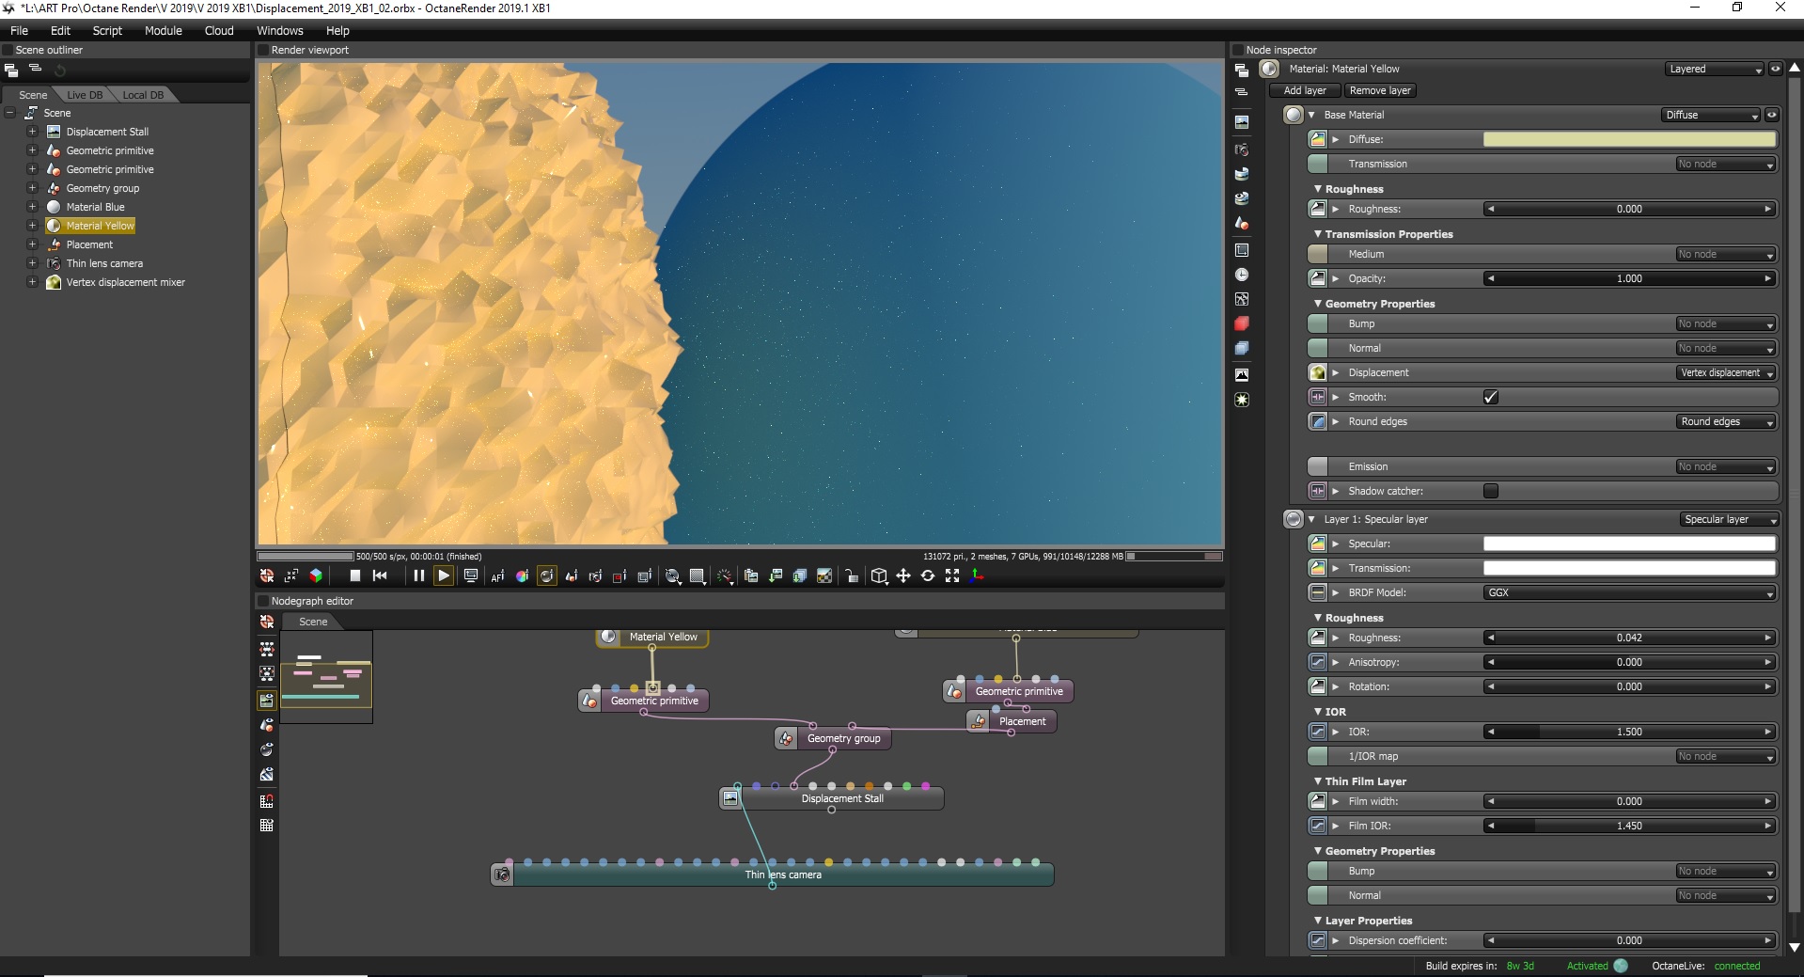Screen dimensions: 1804x977
Task: Stop the render with the stop button
Action: [x=355, y=575]
